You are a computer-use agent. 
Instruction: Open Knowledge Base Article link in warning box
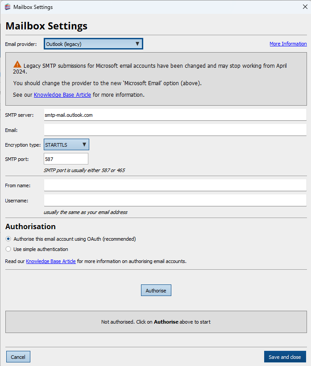click(x=62, y=95)
